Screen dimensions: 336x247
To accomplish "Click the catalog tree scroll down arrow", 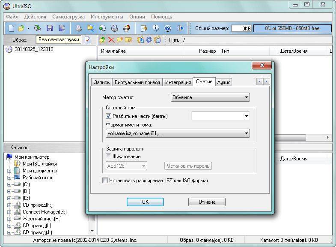I will pos(92,231).
